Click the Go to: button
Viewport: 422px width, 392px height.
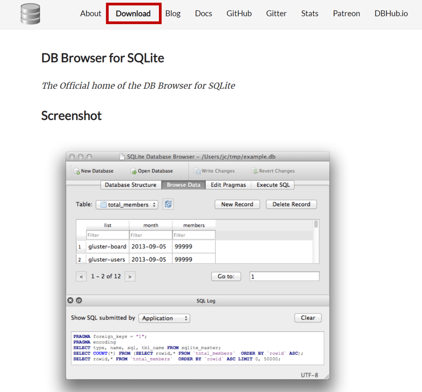click(226, 276)
